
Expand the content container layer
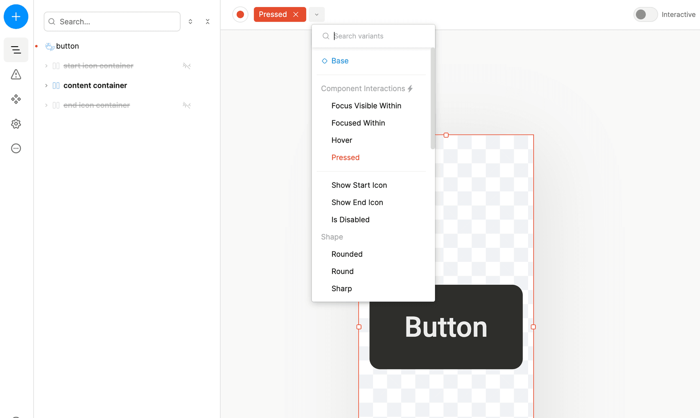coord(46,85)
